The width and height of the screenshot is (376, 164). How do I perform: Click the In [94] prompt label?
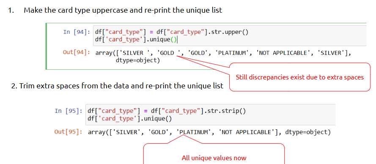tap(77, 32)
